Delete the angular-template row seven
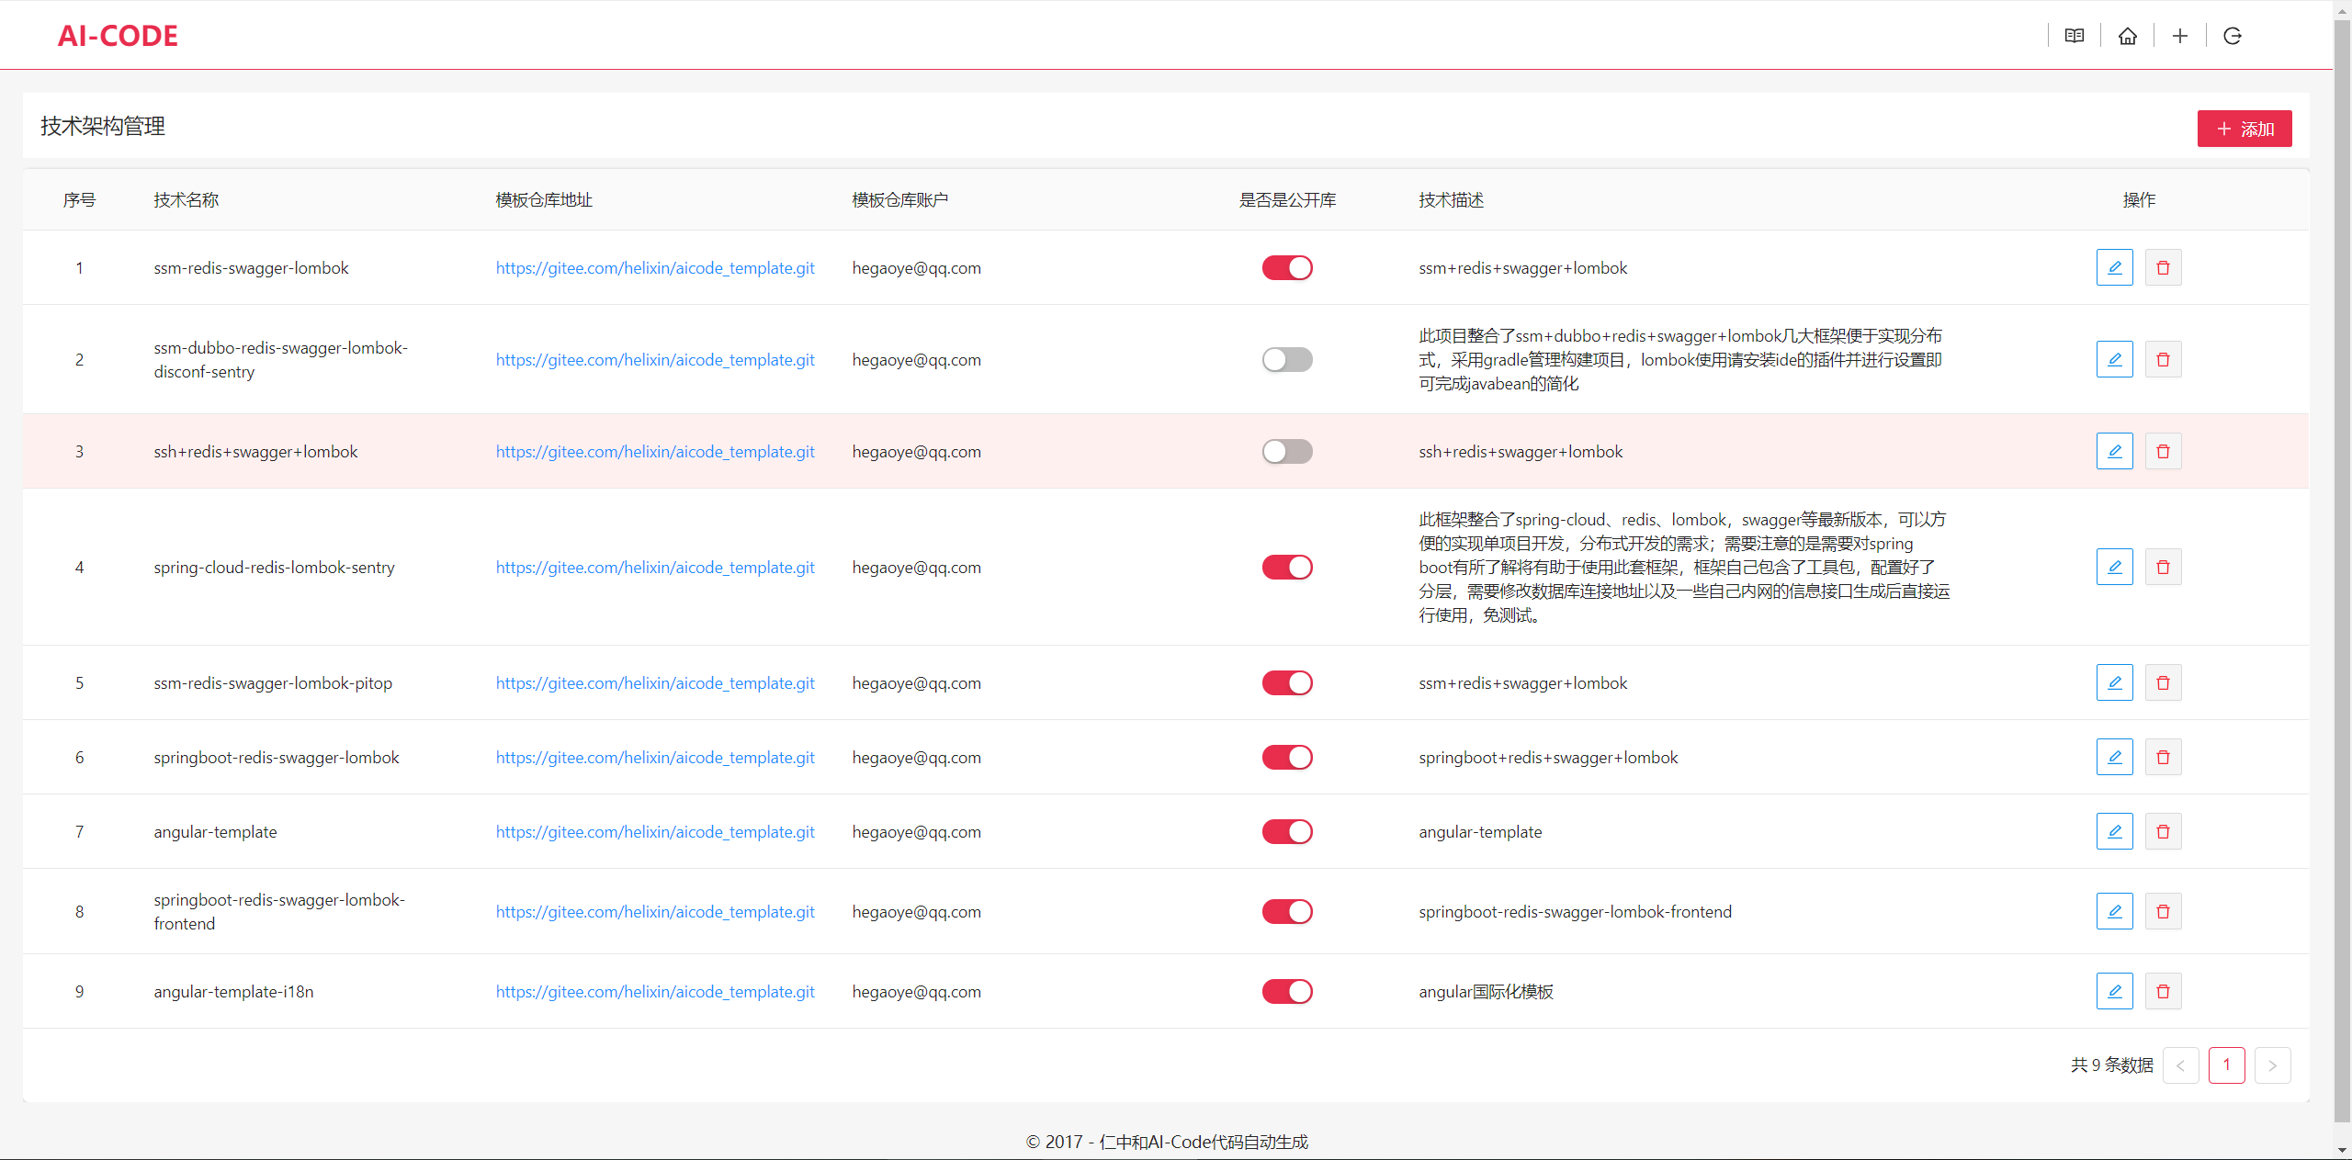The height and width of the screenshot is (1160, 2352). [x=2163, y=831]
